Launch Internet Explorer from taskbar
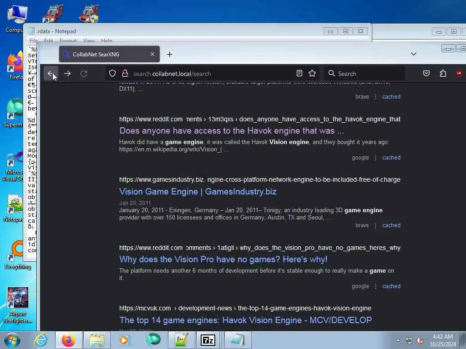Screen dimensions: 466x349 [41, 340]
